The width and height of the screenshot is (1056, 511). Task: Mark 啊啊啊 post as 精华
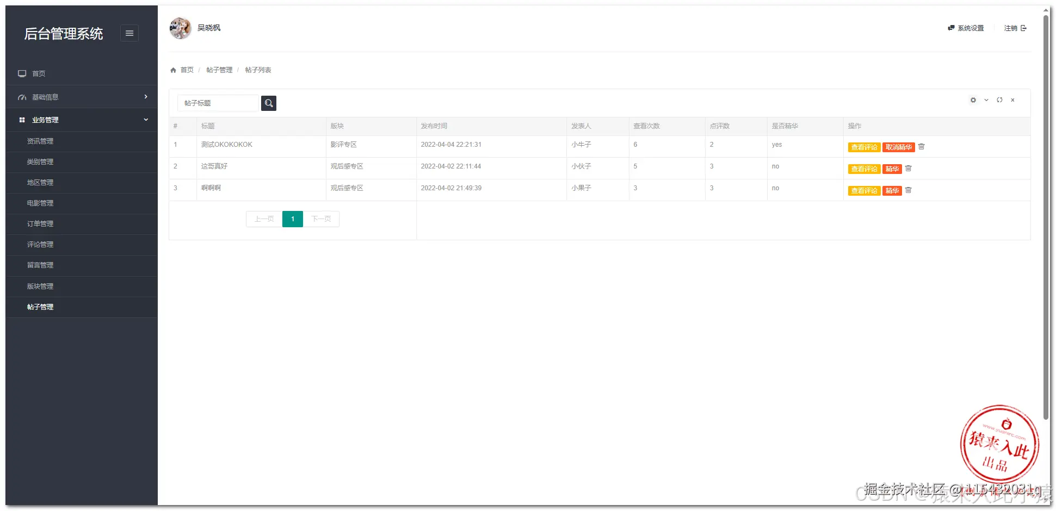pos(892,191)
